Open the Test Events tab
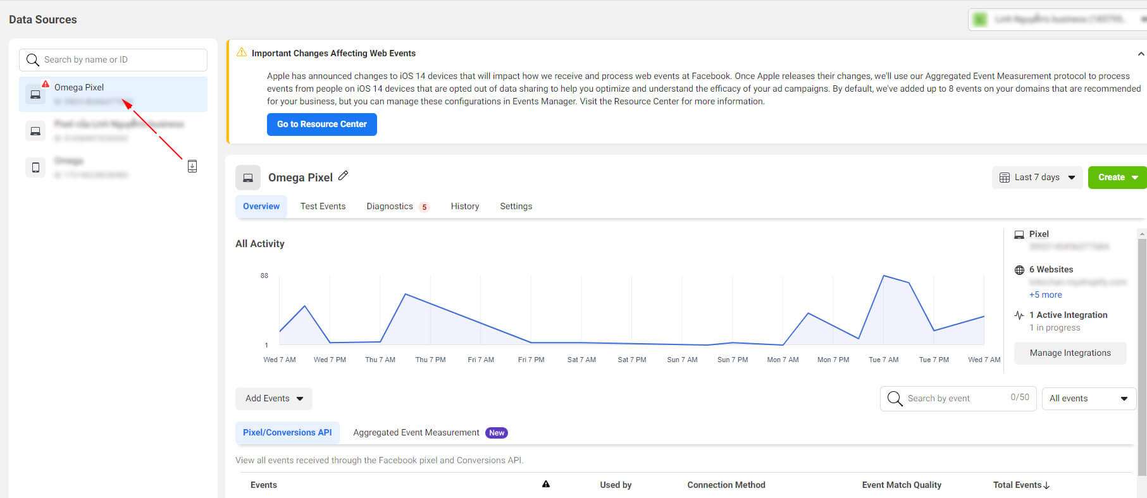 click(323, 207)
